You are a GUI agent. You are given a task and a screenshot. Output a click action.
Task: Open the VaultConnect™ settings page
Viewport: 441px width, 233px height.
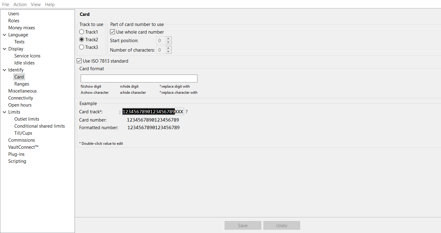[23, 147]
